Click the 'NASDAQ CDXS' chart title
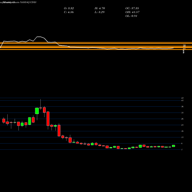192x192 pixels. (28, 2)
